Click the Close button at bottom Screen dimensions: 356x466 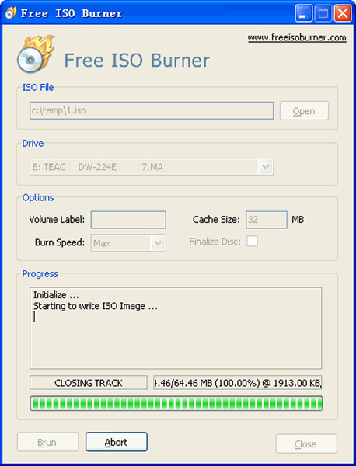pyautogui.click(x=306, y=443)
